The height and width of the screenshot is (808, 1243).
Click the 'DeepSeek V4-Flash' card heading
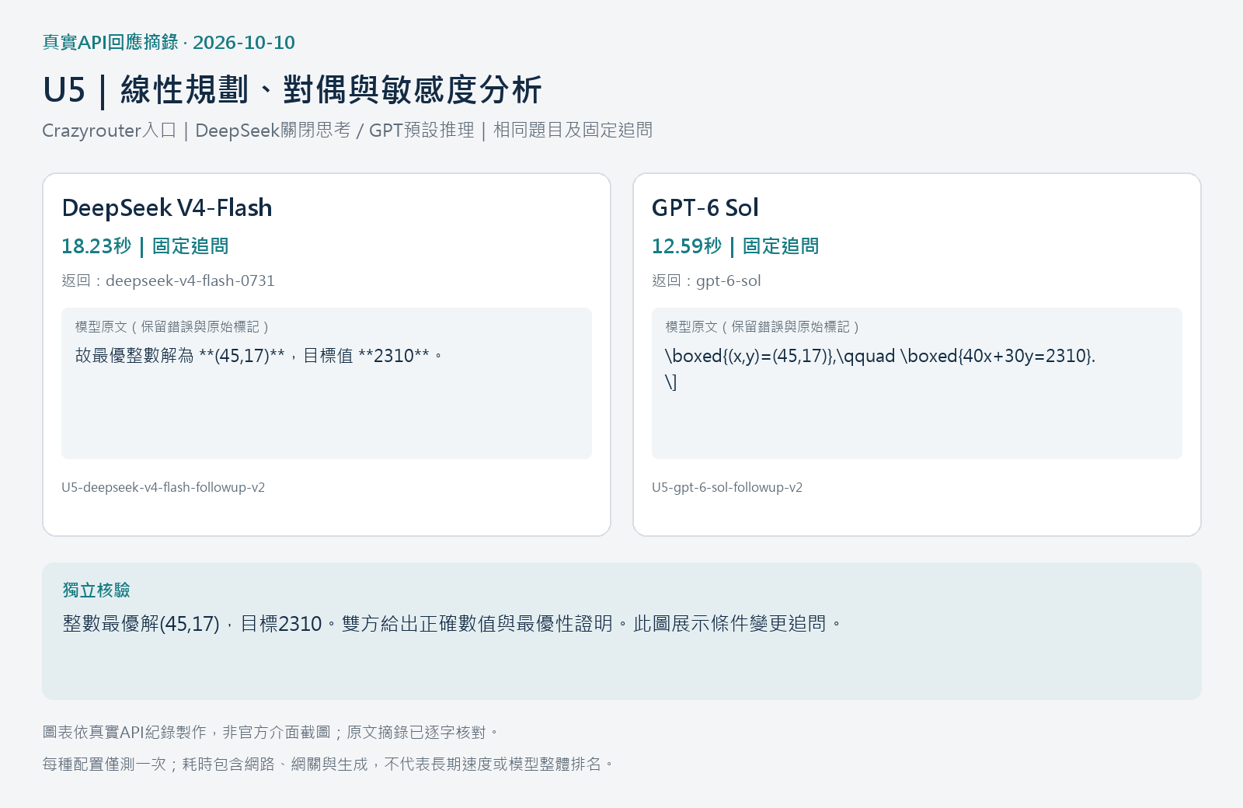(x=167, y=207)
